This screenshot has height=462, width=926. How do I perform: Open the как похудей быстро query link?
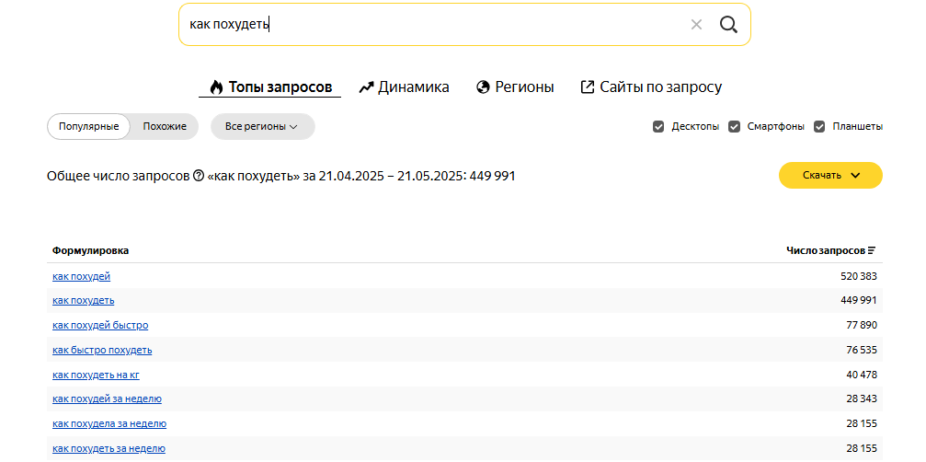[x=100, y=326]
